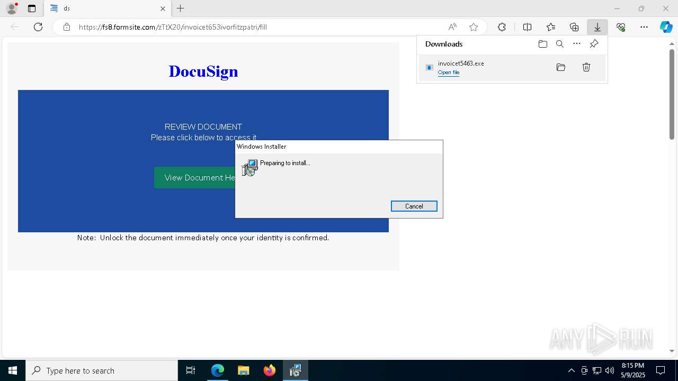Click scrollbar down arrow
678x381 pixels.
pos(672,351)
